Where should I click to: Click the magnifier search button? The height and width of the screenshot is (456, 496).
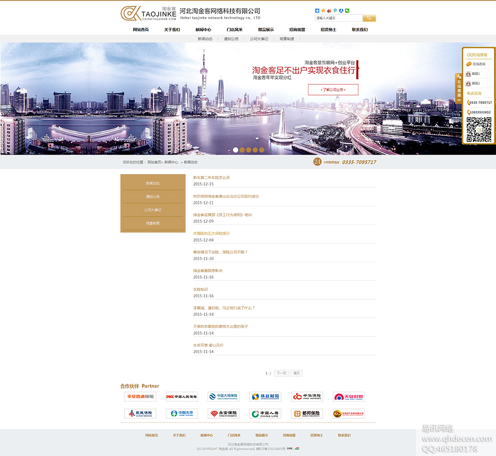369,18
